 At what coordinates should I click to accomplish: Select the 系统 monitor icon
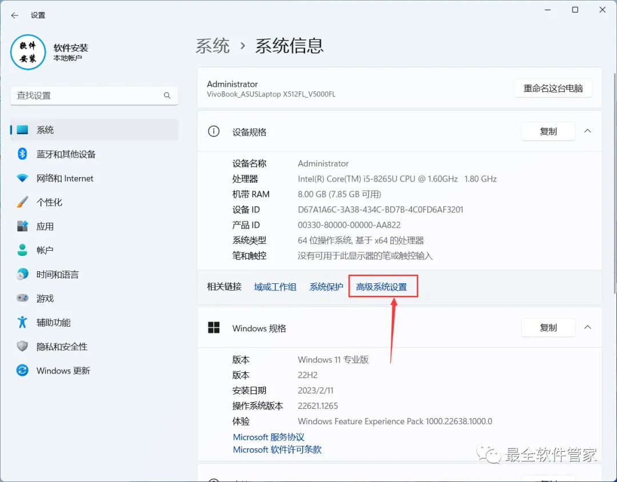[x=22, y=130]
